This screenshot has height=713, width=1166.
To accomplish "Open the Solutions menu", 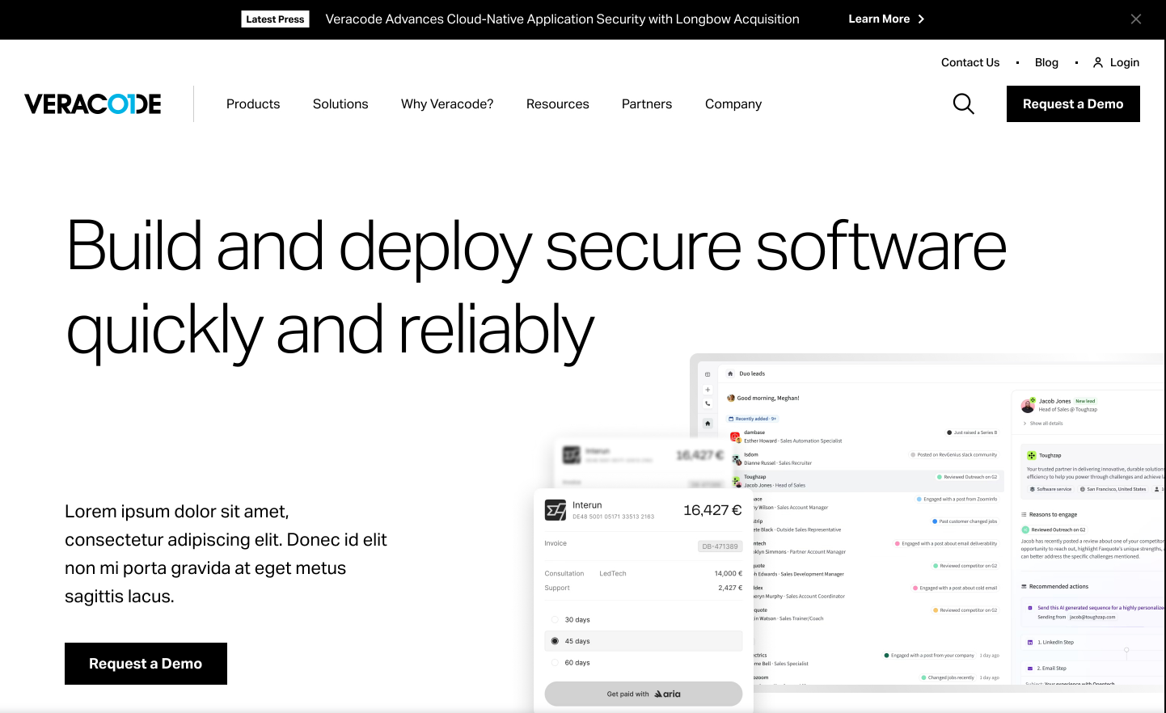I will click(x=340, y=104).
